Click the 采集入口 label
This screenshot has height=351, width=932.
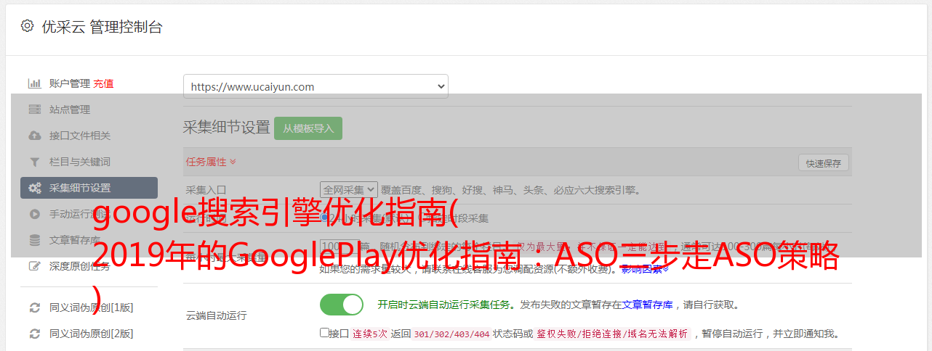206,190
